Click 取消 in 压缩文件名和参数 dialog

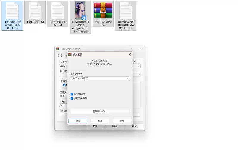coord(115,126)
